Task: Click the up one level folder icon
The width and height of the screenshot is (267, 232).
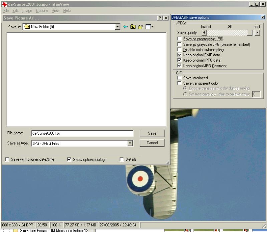Action: [133, 27]
